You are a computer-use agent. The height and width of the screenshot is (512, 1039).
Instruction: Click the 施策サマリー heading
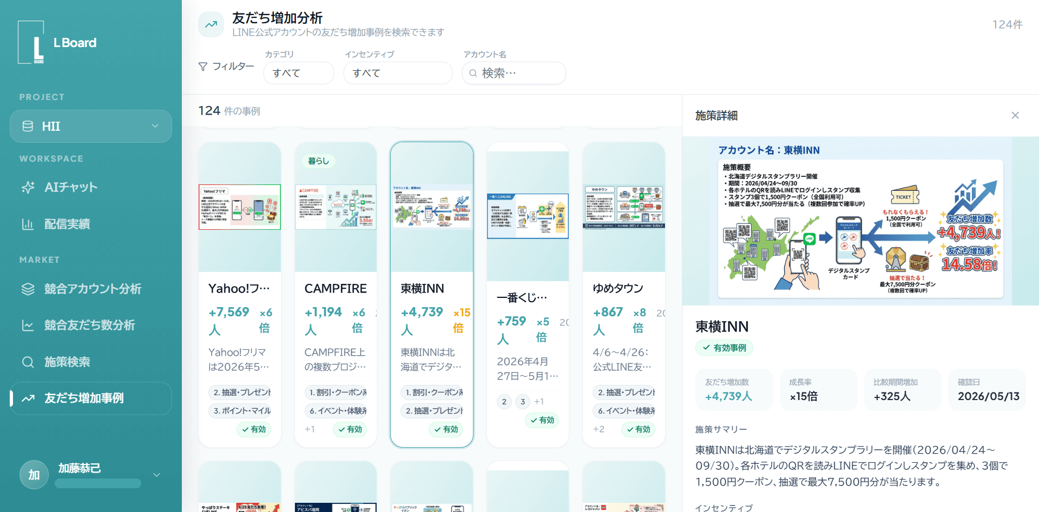(721, 429)
